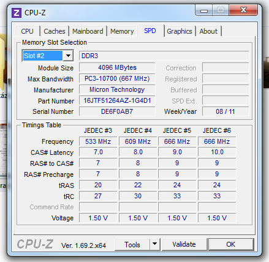Click the PC3-10700 (667 MHz) bandwidth value
This screenshot has height=262, width=269.
(117, 78)
